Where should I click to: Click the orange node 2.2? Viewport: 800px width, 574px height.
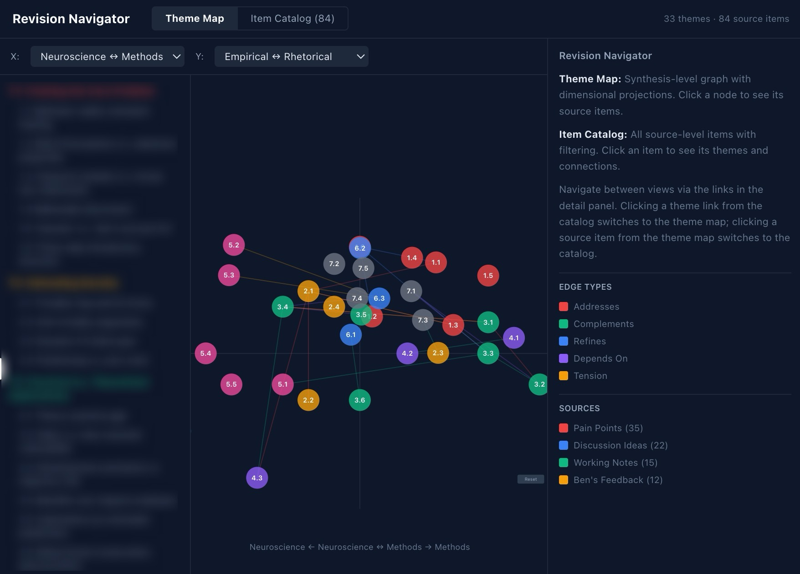click(308, 400)
